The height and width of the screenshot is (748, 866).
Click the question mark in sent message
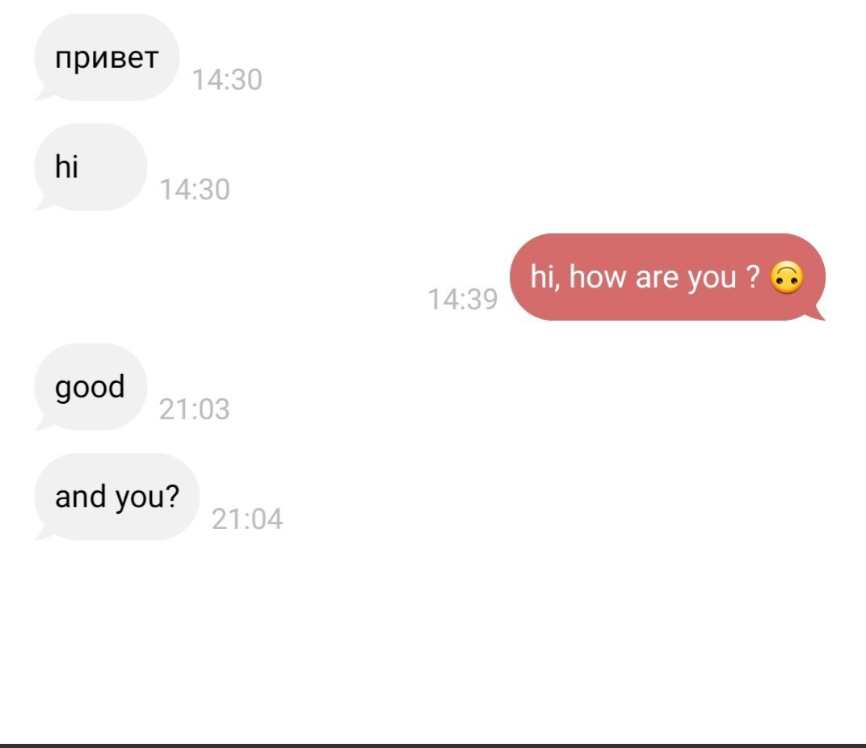753,276
